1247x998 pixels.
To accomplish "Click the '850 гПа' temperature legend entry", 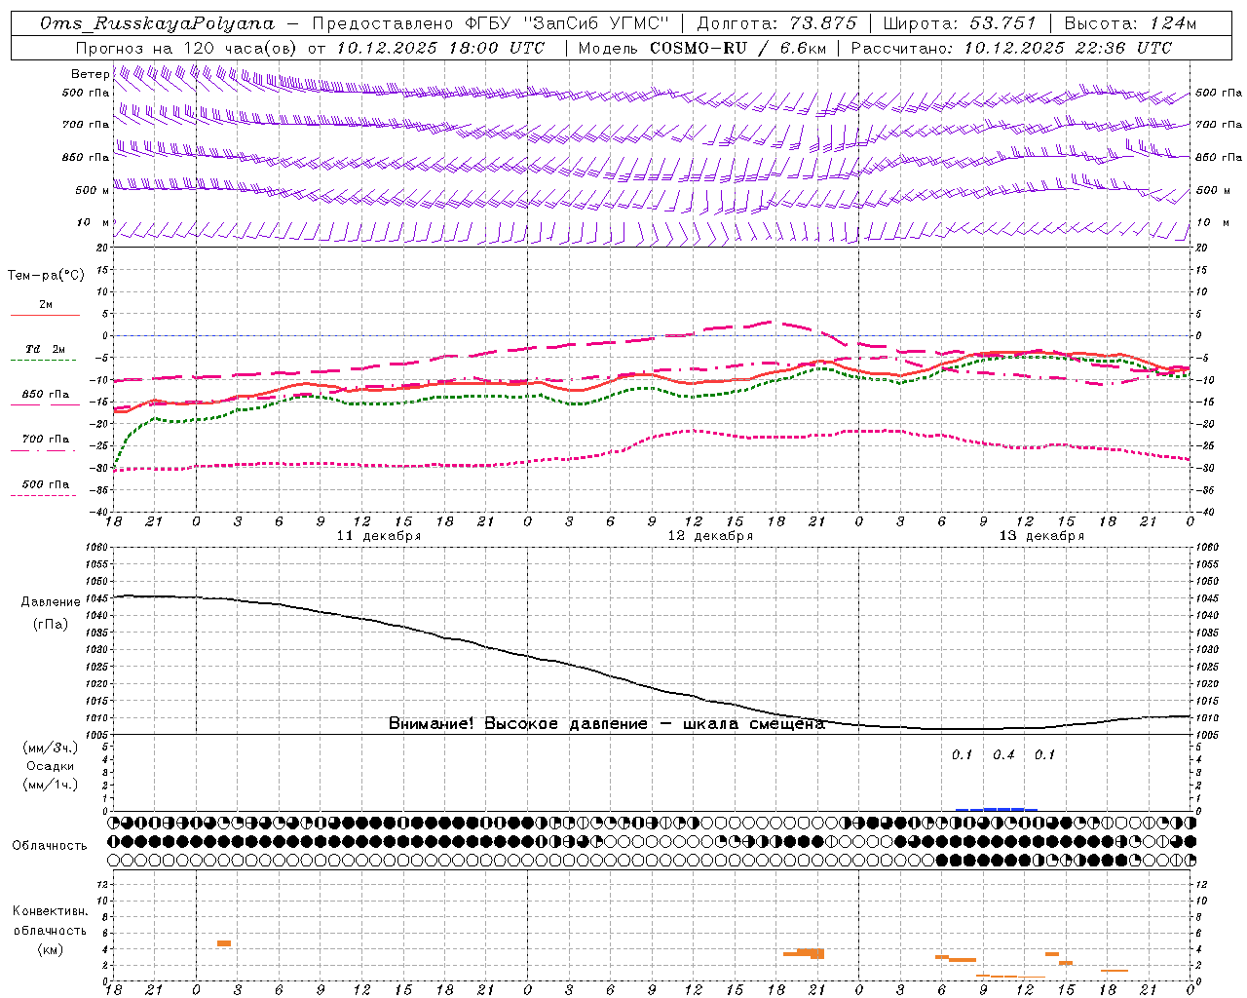I will pyautogui.click(x=45, y=395).
